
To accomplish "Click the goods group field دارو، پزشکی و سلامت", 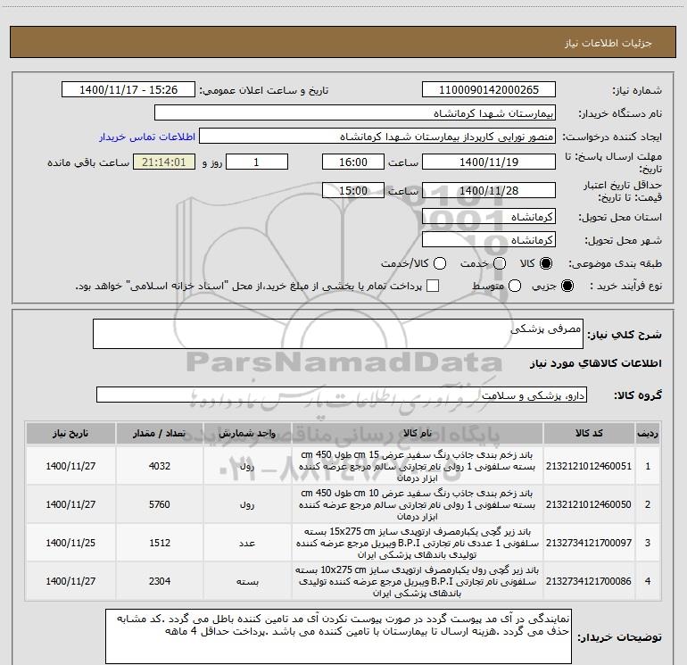I will pyautogui.click(x=342, y=395).
